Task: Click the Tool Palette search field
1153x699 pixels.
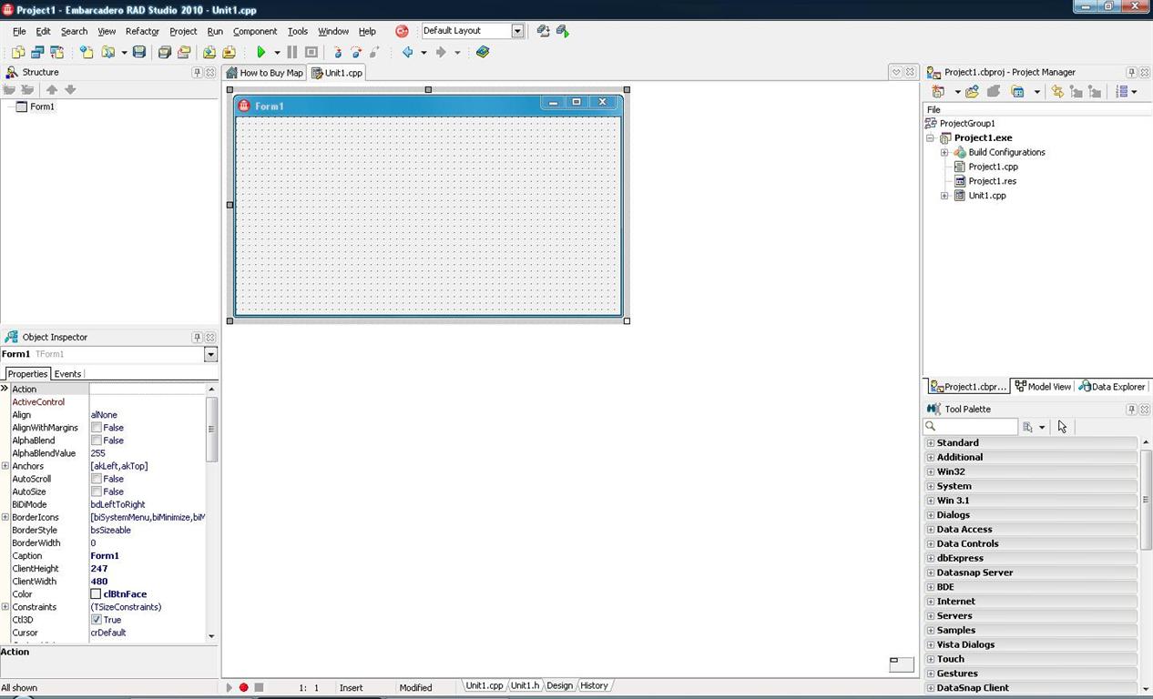Action: 971,427
